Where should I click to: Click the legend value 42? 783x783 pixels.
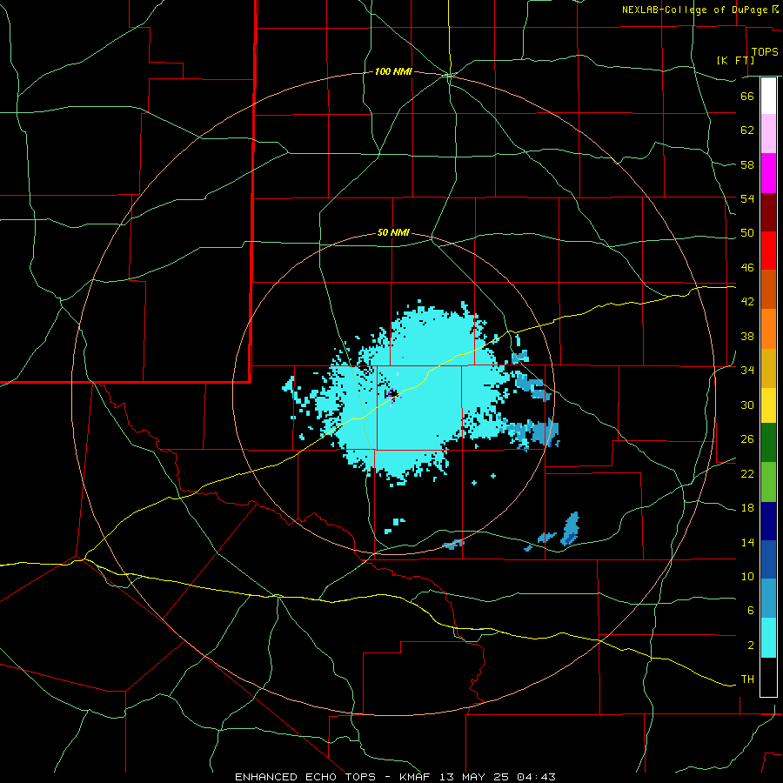747,302
